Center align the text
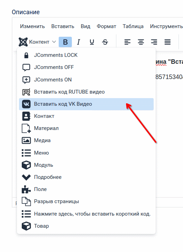 [x=141, y=42]
